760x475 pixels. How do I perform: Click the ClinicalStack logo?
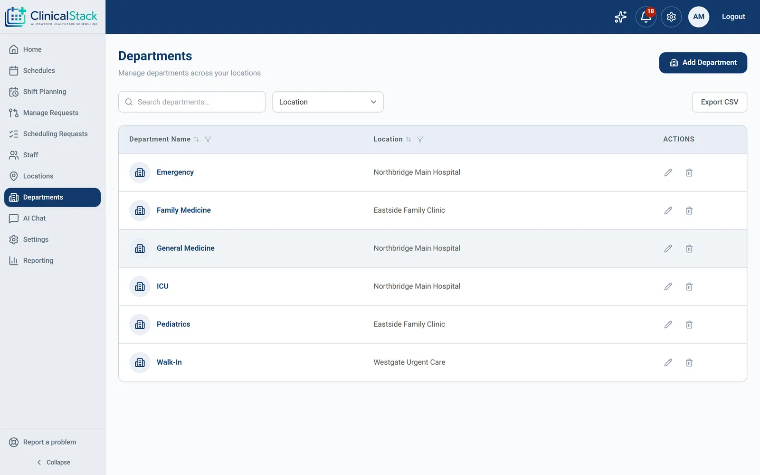pyautogui.click(x=51, y=17)
